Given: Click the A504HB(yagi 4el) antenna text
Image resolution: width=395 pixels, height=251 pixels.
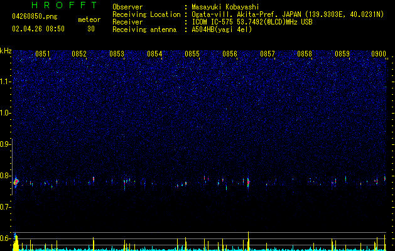Looking at the screenshot, I should [x=222, y=29].
